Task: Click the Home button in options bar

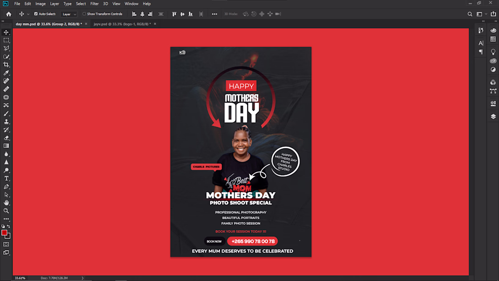Action: click(x=9, y=14)
